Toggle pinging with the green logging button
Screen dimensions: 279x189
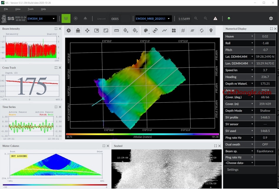66,18
